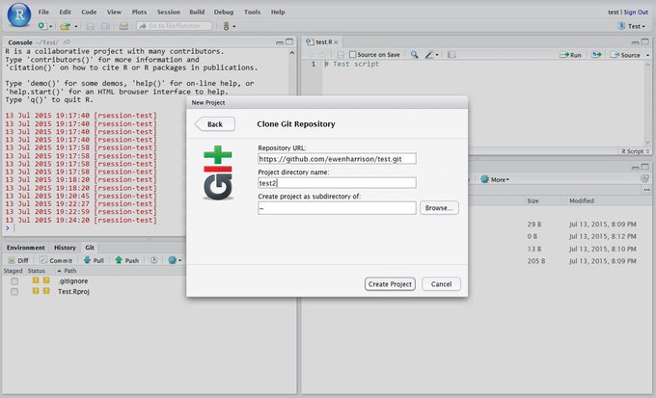Image resolution: width=656 pixels, height=398 pixels.
Task: Click the re-run previous region icon
Action: tap(596, 55)
